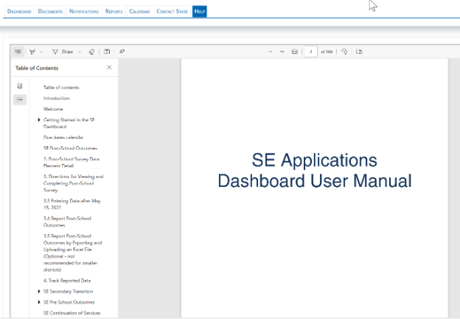The width and height of the screenshot is (460, 319).
Task: Rotate the PDF page
Action: pyautogui.click(x=344, y=52)
